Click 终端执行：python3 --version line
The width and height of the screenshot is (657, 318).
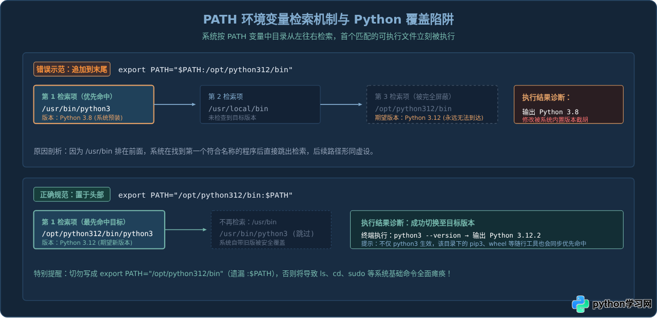(451, 235)
